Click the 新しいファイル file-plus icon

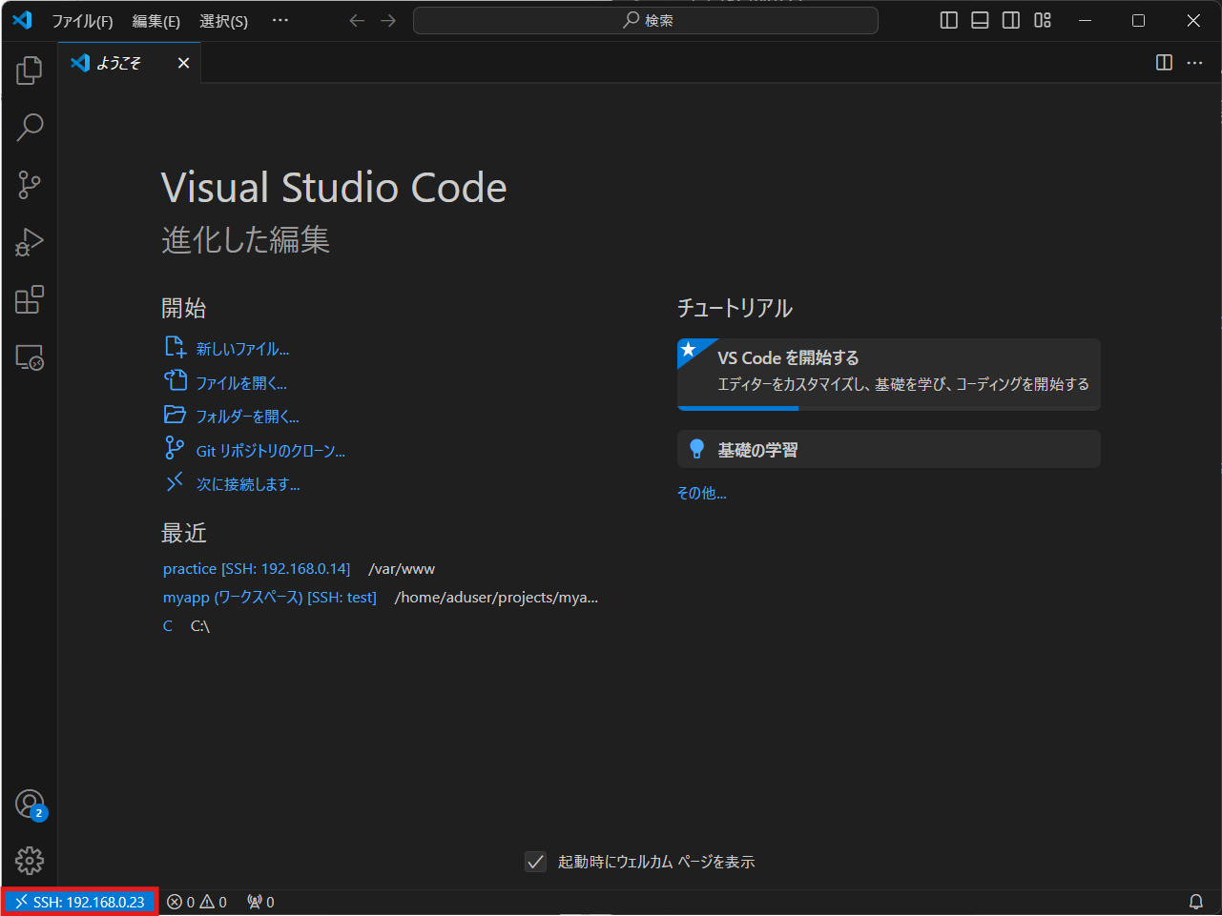tap(175, 347)
